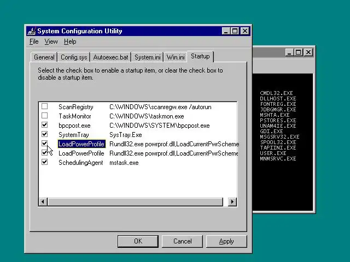Switch to the System.ini tab
This screenshot has height=262, width=350.
point(147,57)
